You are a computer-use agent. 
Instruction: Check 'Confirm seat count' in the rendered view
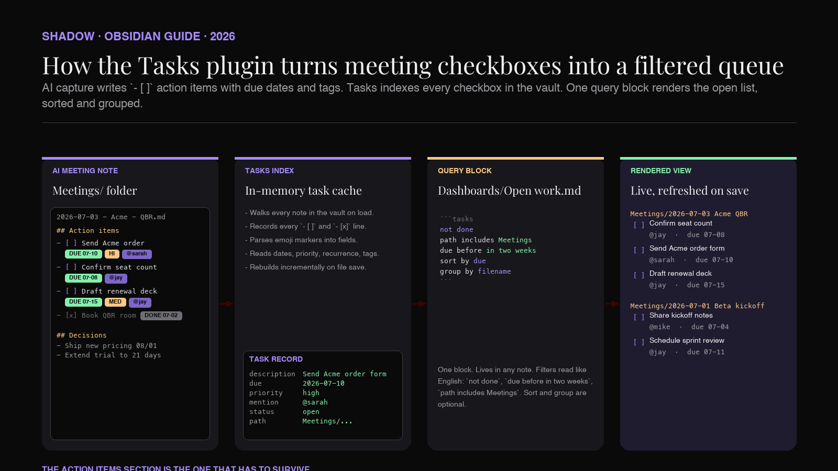tap(639, 225)
